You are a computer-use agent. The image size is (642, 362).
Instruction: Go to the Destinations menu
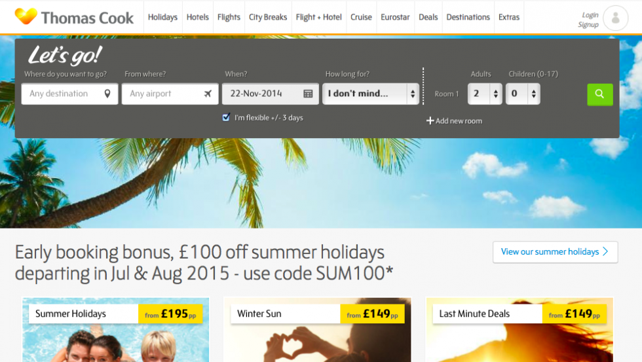point(468,17)
